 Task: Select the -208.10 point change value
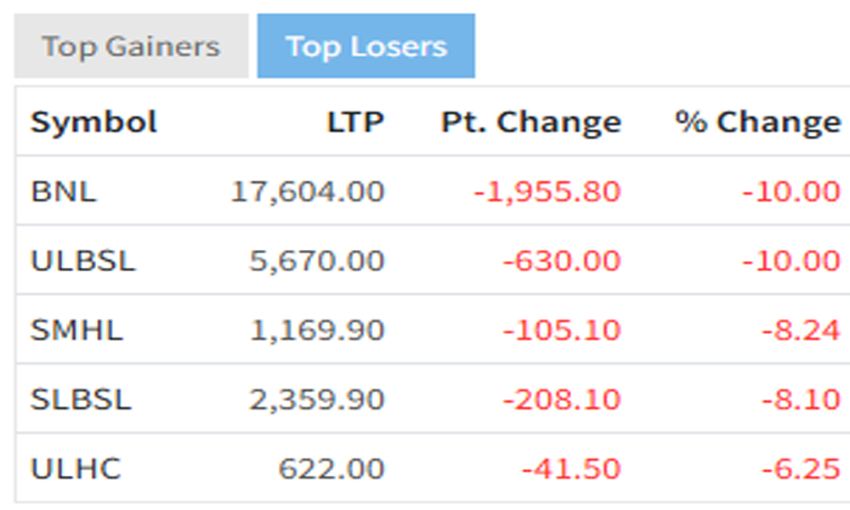561,399
